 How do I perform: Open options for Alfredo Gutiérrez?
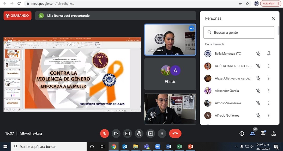(269, 116)
